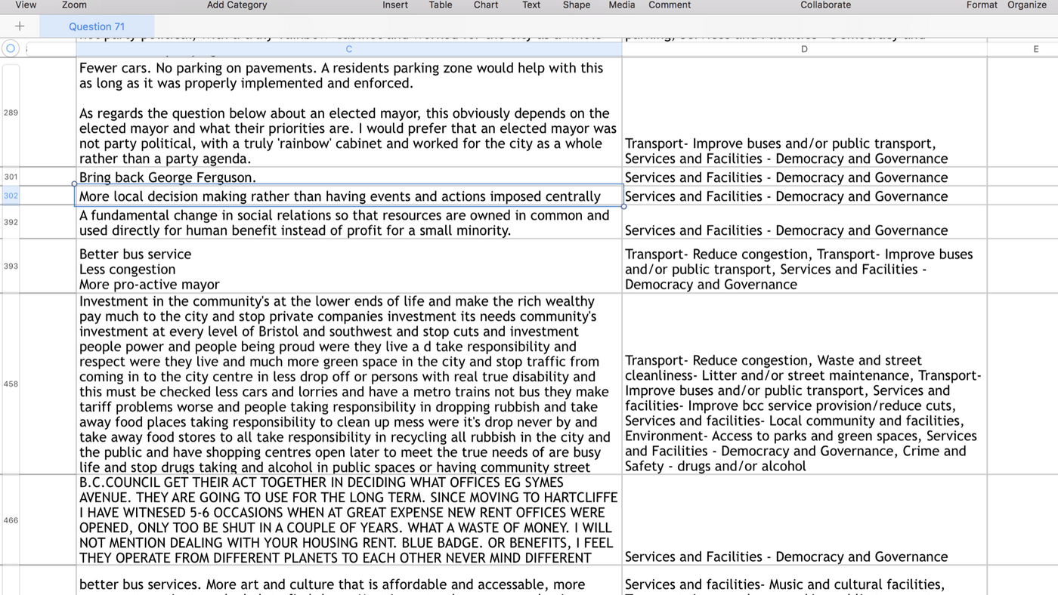Select cell "More local decision making rather than..."
The width and height of the screenshot is (1058, 595).
tap(349, 196)
